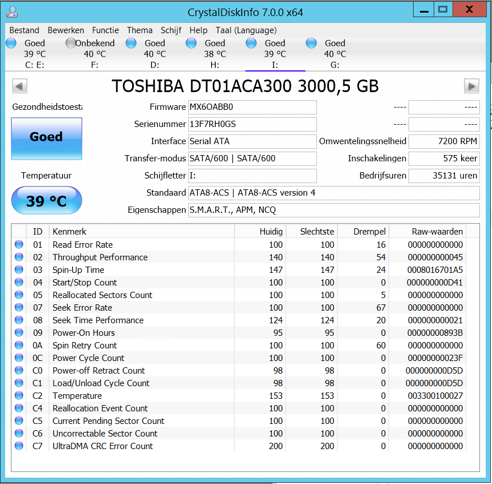The image size is (492, 484).
Task: Open the Thema menu
Action: coord(140,30)
